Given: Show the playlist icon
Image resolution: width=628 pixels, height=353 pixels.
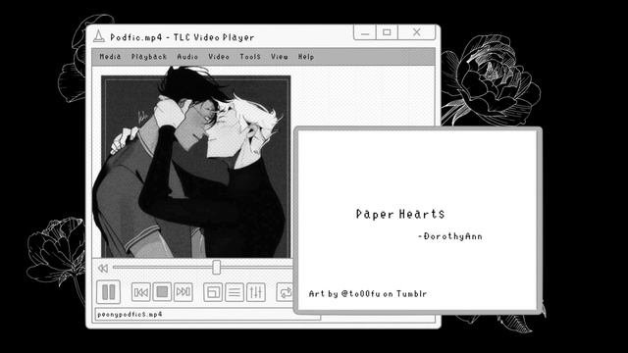Looking at the screenshot, I should coord(235,292).
